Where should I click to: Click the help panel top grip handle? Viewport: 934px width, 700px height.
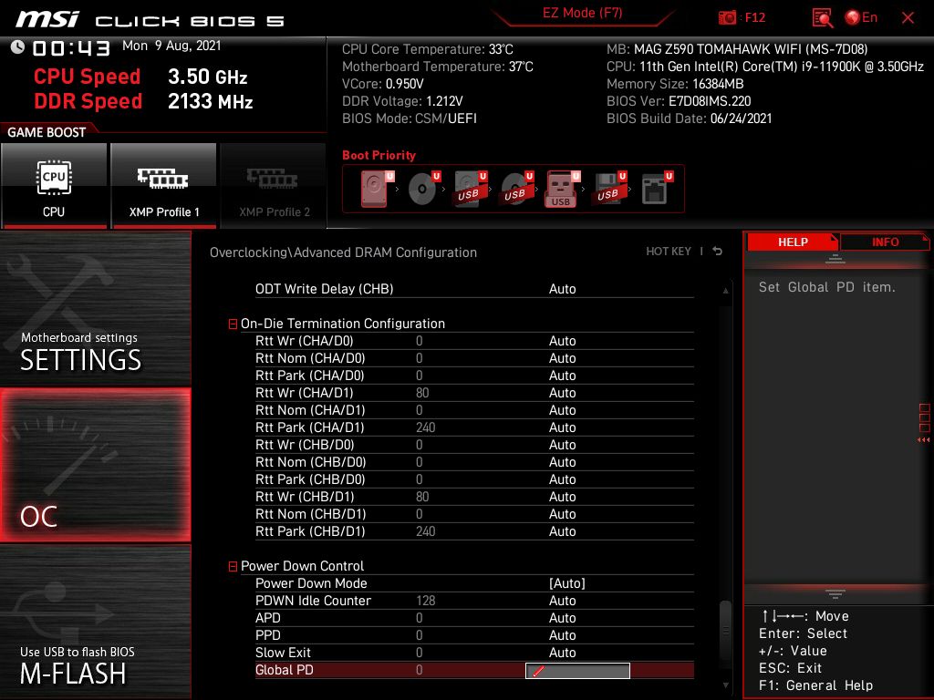point(835,259)
